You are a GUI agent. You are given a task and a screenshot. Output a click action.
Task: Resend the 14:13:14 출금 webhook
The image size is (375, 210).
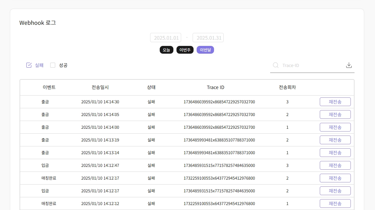(335, 153)
